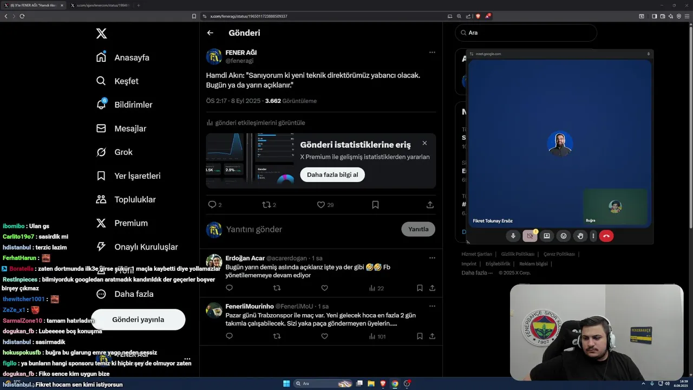This screenshot has width=693, height=390.
Task: Bookmark Erdoğan Acar's comment
Action: point(420,288)
